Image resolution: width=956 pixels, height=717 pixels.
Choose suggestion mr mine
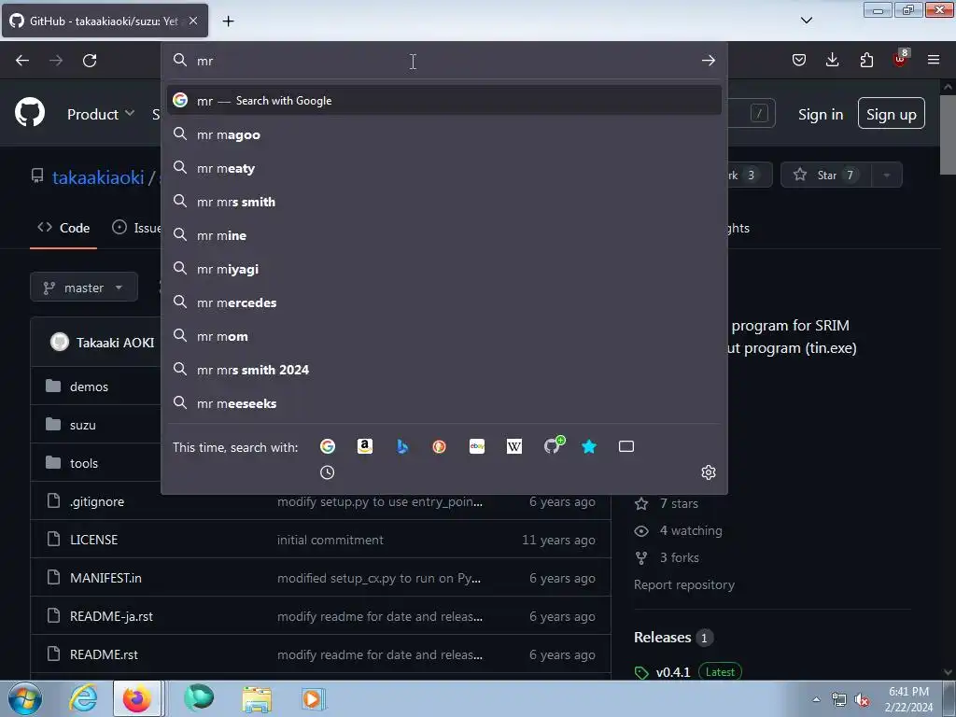point(443,234)
